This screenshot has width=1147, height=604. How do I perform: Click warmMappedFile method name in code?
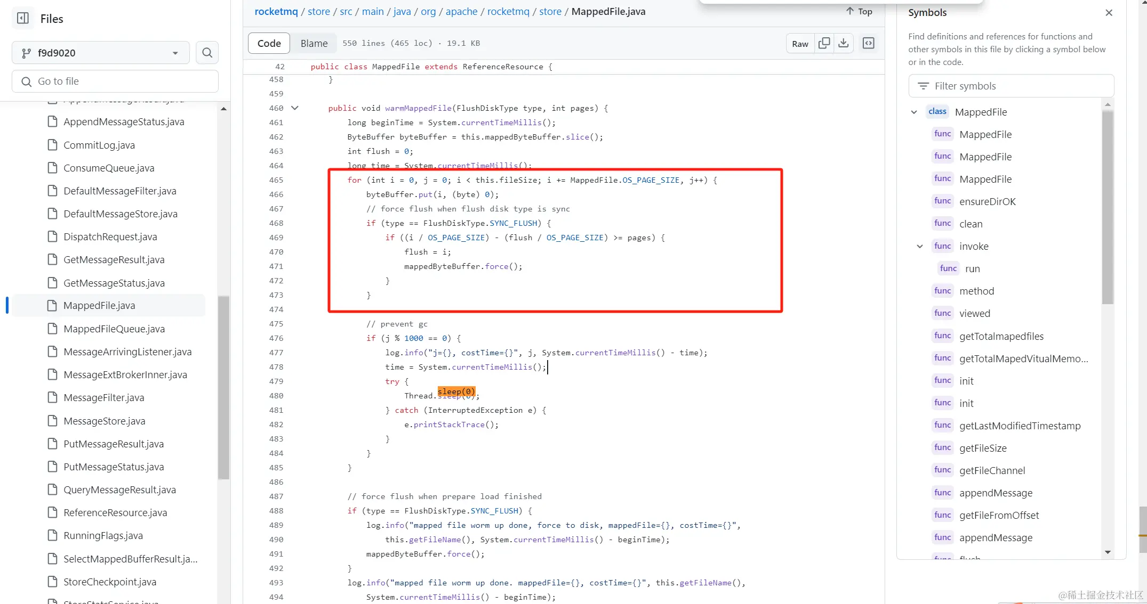(x=418, y=108)
